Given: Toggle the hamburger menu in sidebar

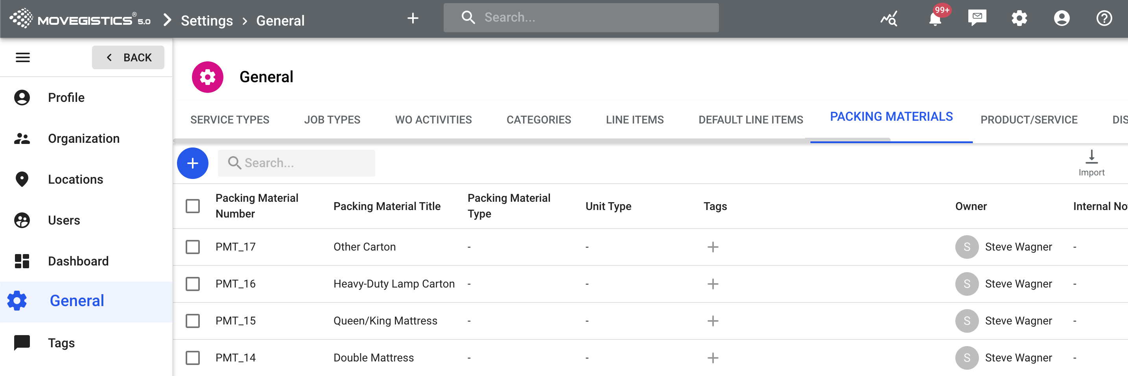Looking at the screenshot, I should pos(23,57).
